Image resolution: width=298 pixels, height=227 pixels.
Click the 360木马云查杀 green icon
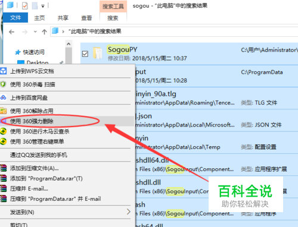click(3, 131)
